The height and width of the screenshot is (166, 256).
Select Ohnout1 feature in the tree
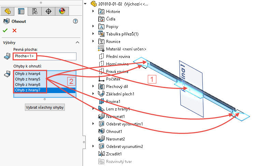(114, 132)
